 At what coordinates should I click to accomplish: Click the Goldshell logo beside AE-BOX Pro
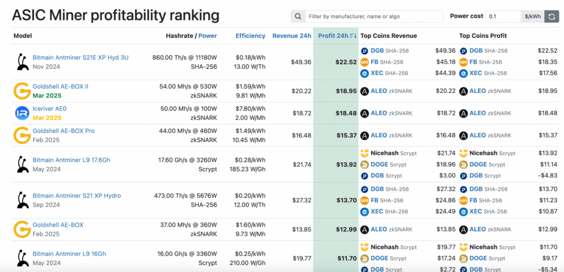coord(21,135)
